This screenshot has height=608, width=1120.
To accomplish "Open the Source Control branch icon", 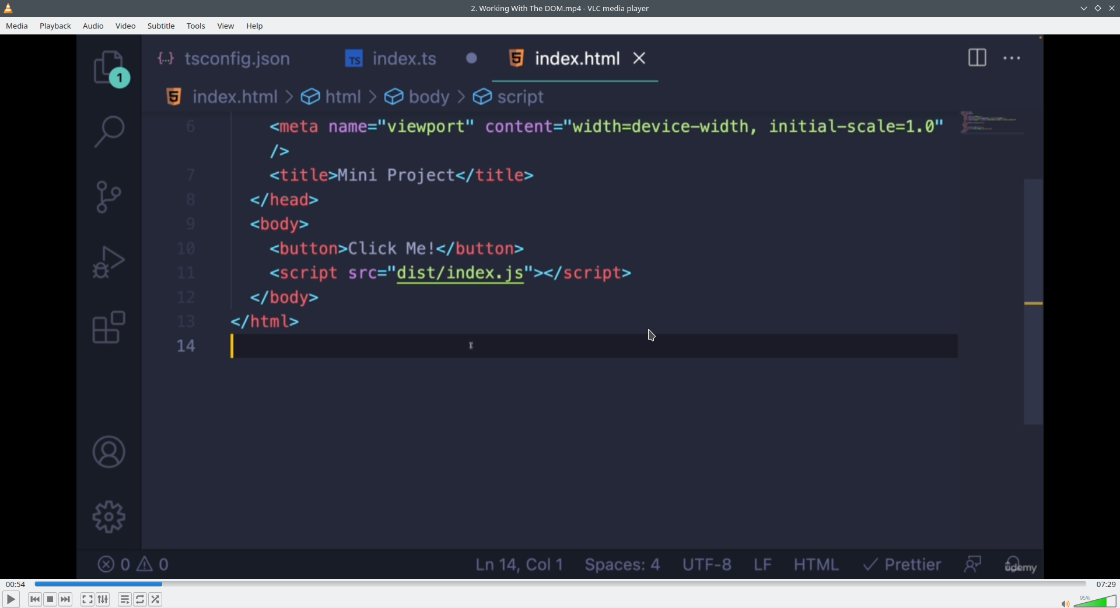I will 108,197.
